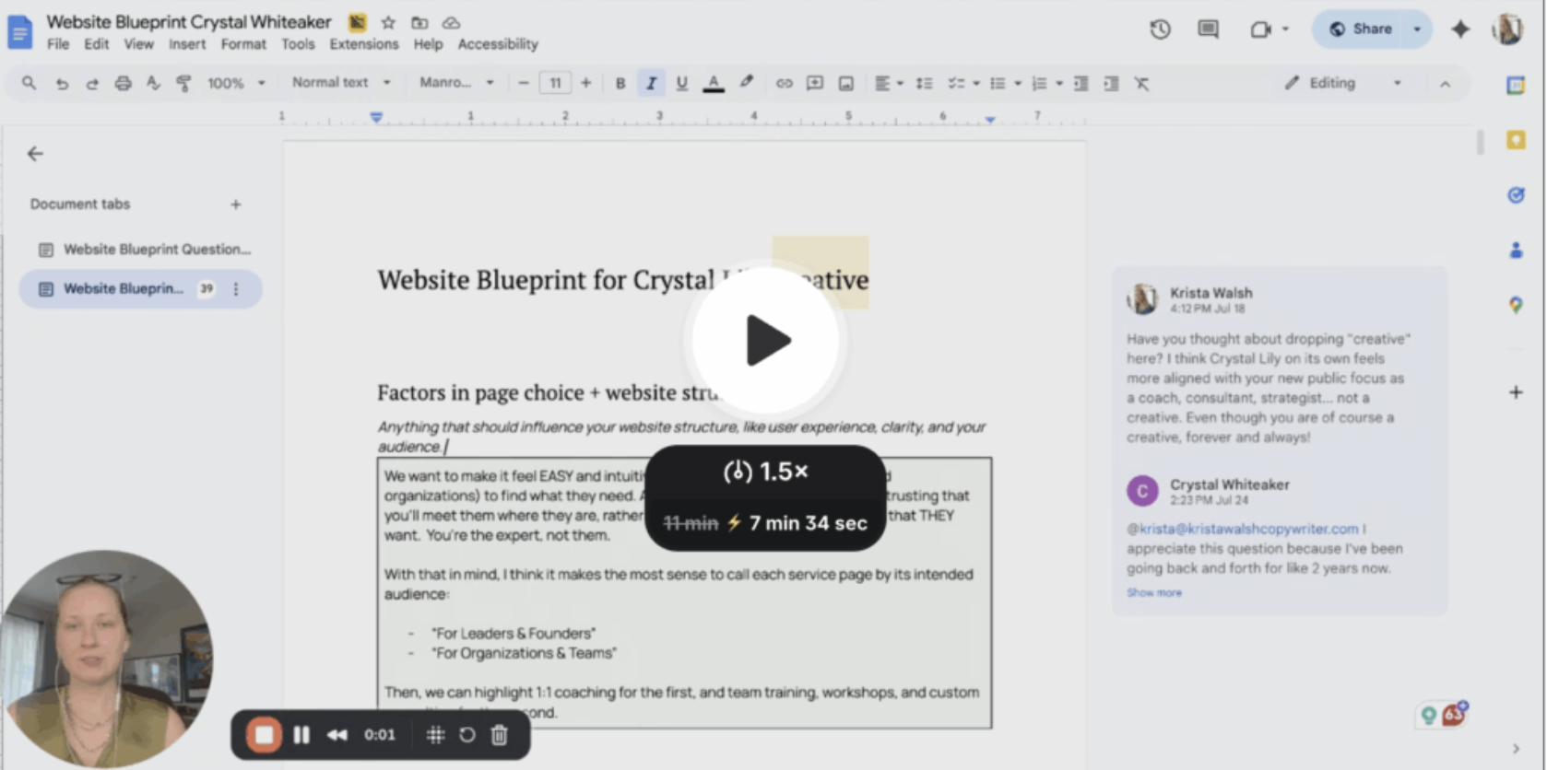This screenshot has width=1547, height=770.
Task: Open the Editing mode dropdown
Action: (1343, 84)
